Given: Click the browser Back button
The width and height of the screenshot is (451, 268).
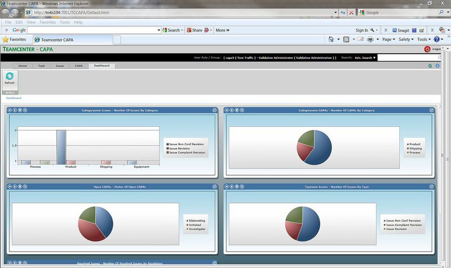Looking at the screenshot, I should (5, 12).
